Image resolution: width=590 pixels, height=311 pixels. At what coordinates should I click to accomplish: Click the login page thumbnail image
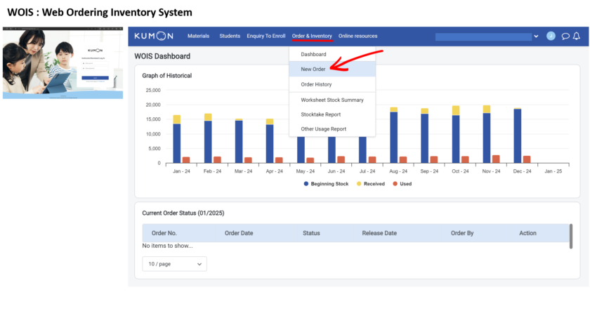tap(64, 63)
